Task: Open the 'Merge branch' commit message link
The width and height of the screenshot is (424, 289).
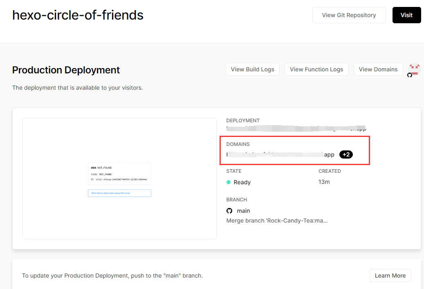Action: (277, 221)
